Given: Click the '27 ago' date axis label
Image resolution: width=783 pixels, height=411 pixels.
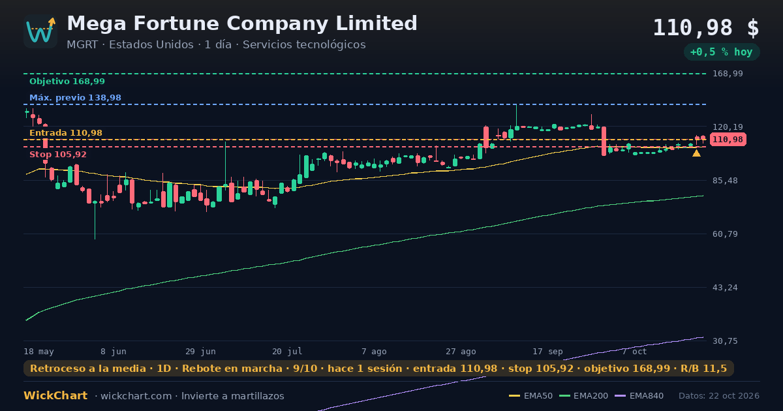Looking at the screenshot, I should (x=461, y=352).
